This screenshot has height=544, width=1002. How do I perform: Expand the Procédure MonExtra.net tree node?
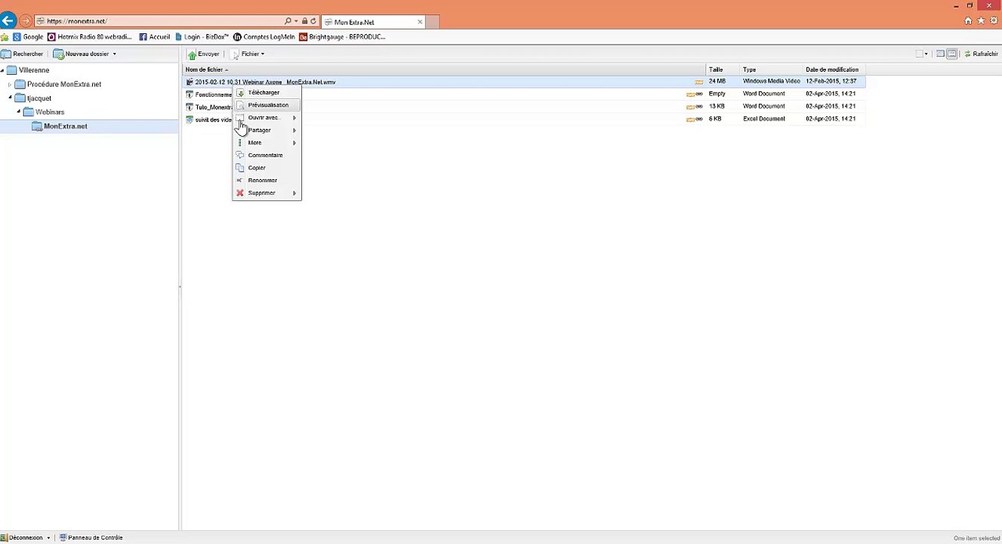(x=10, y=85)
